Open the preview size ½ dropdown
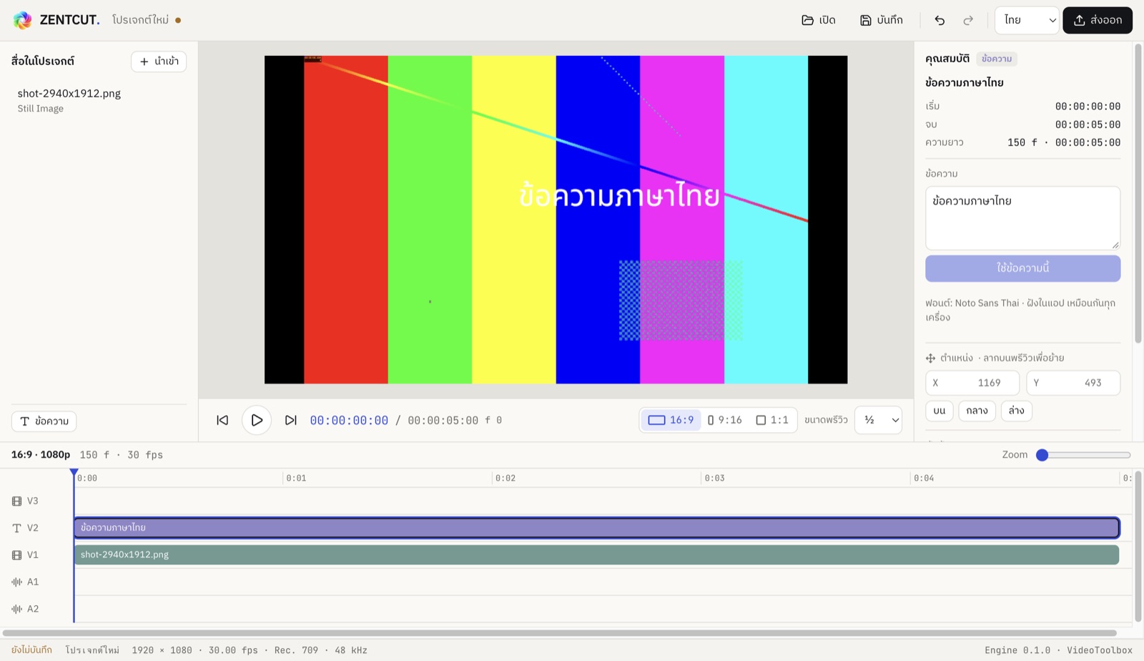 point(879,420)
